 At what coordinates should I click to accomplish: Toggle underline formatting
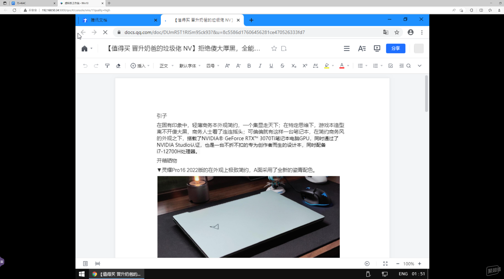point(271,66)
